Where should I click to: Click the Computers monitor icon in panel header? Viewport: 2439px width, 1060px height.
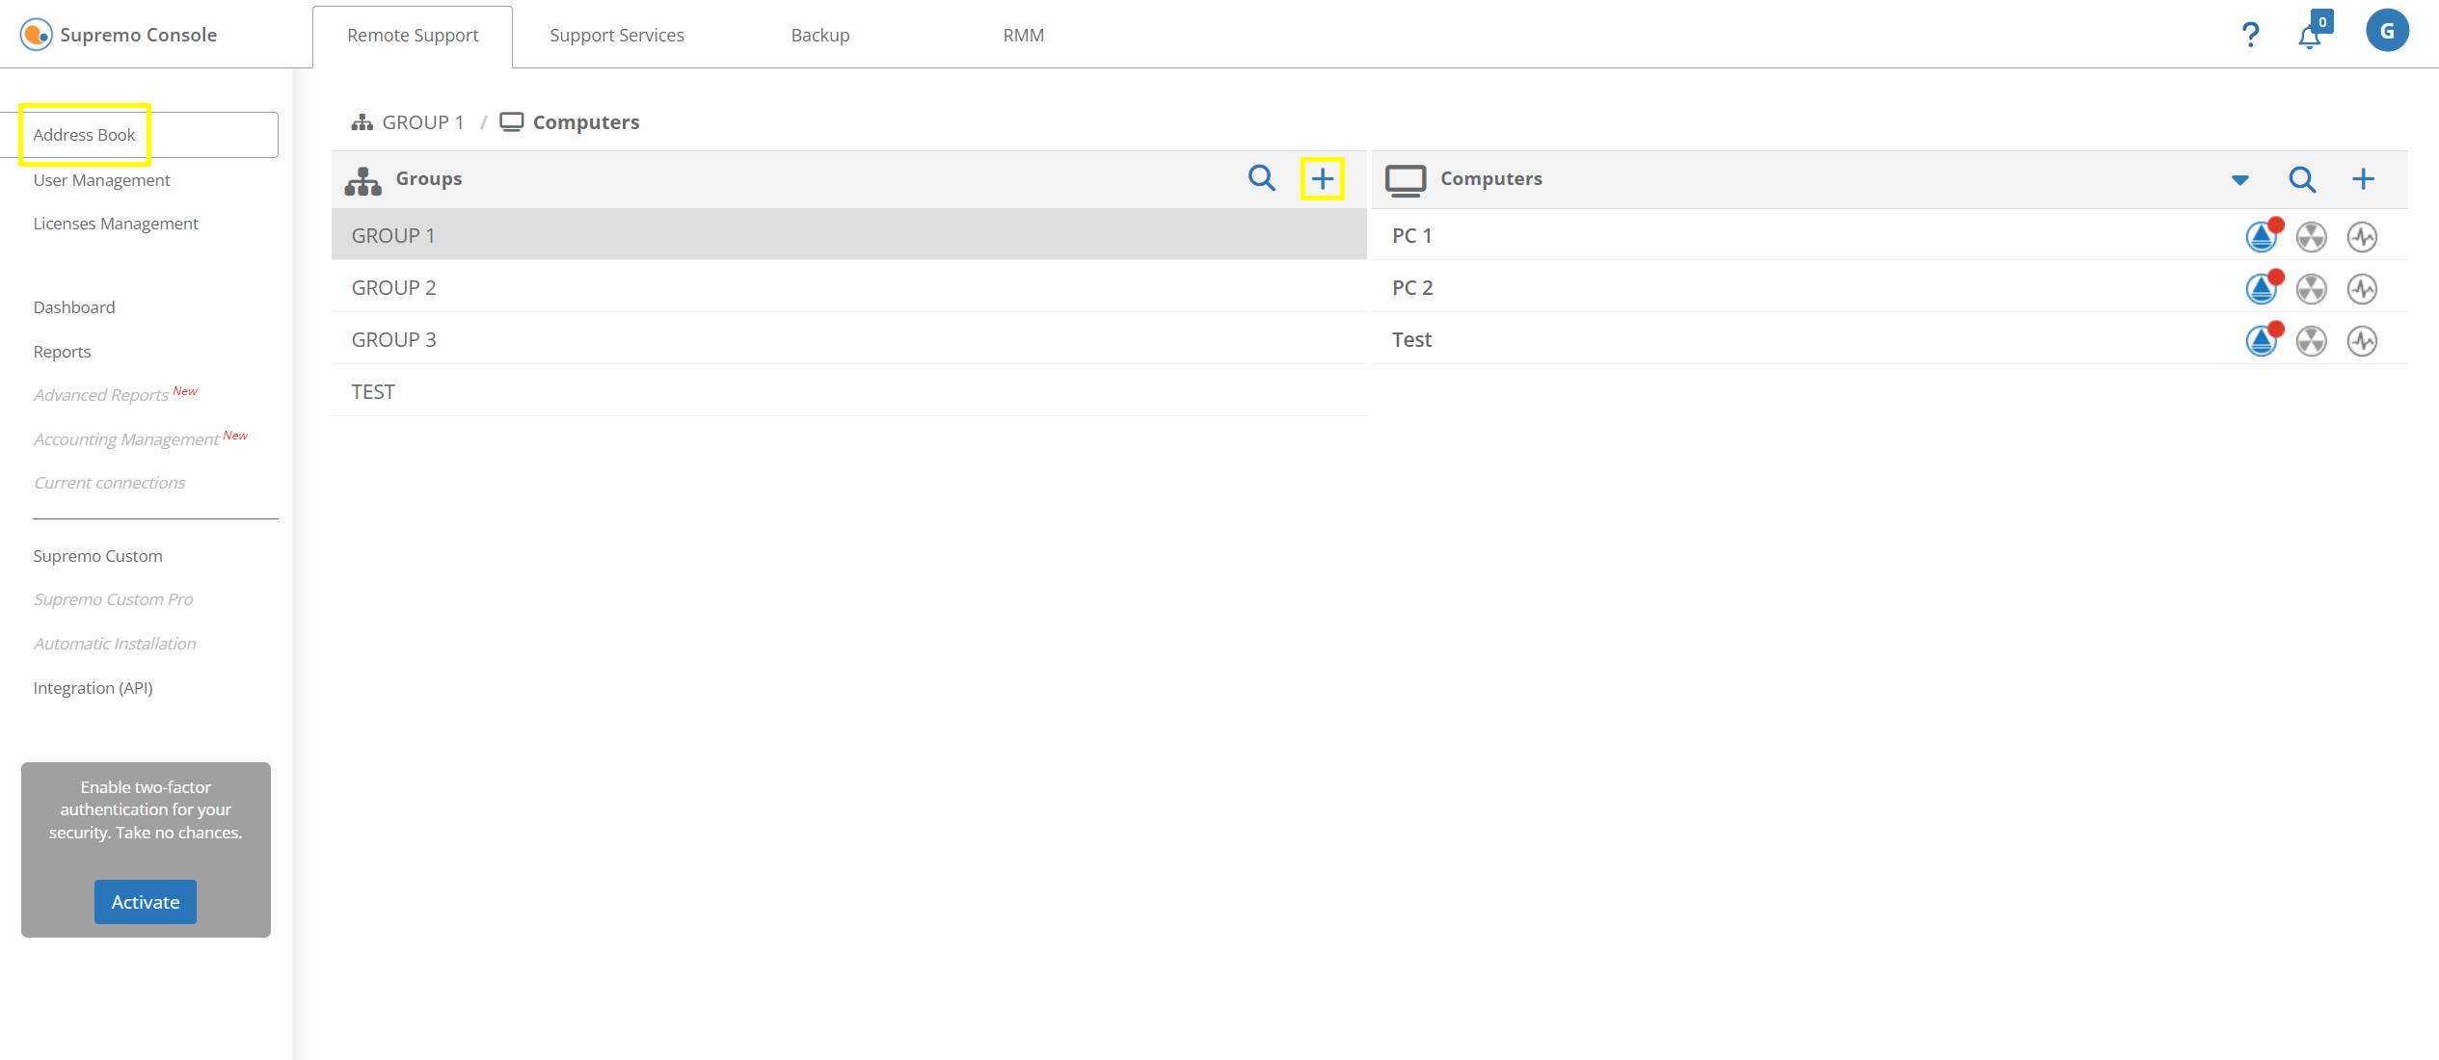pos(1406,180)
